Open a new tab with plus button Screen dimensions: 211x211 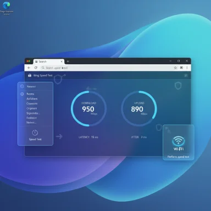point(68,62)
